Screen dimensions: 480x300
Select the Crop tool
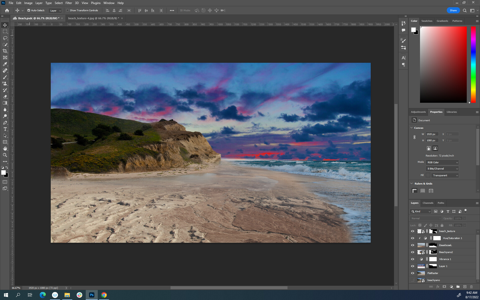[5, 51]
